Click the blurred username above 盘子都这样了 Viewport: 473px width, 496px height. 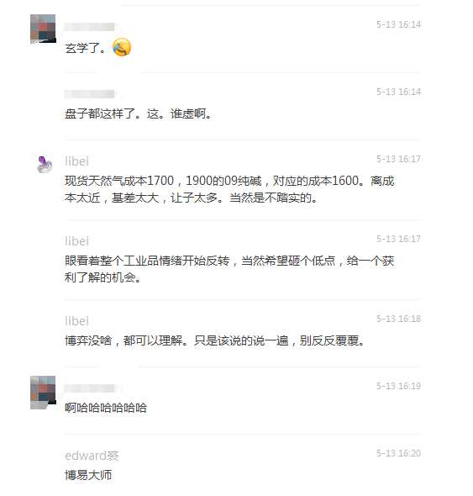tap(90, 94)
